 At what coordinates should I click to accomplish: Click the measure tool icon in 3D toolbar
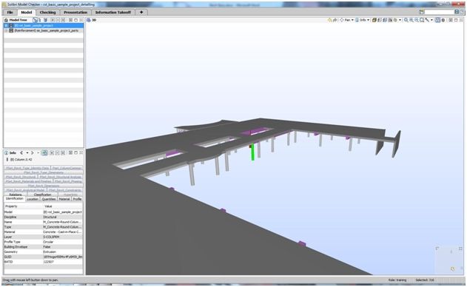pos(427,20)
